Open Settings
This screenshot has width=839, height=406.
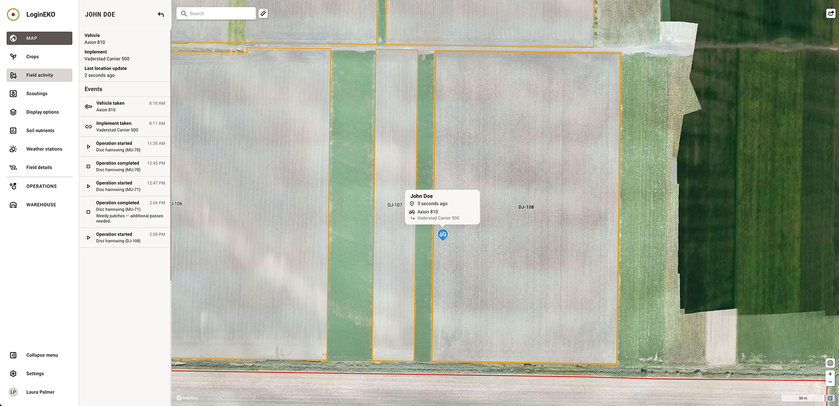(35, 374)
